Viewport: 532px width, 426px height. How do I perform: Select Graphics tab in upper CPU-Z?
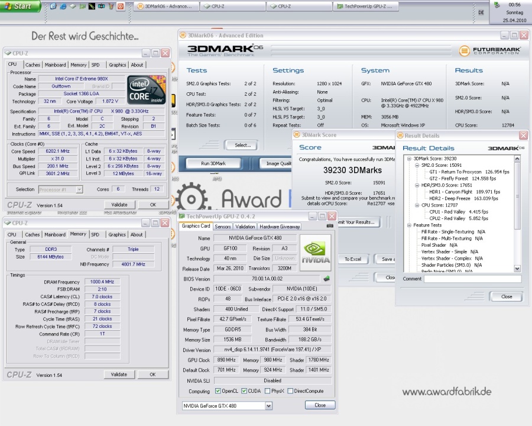coord(118,64)
